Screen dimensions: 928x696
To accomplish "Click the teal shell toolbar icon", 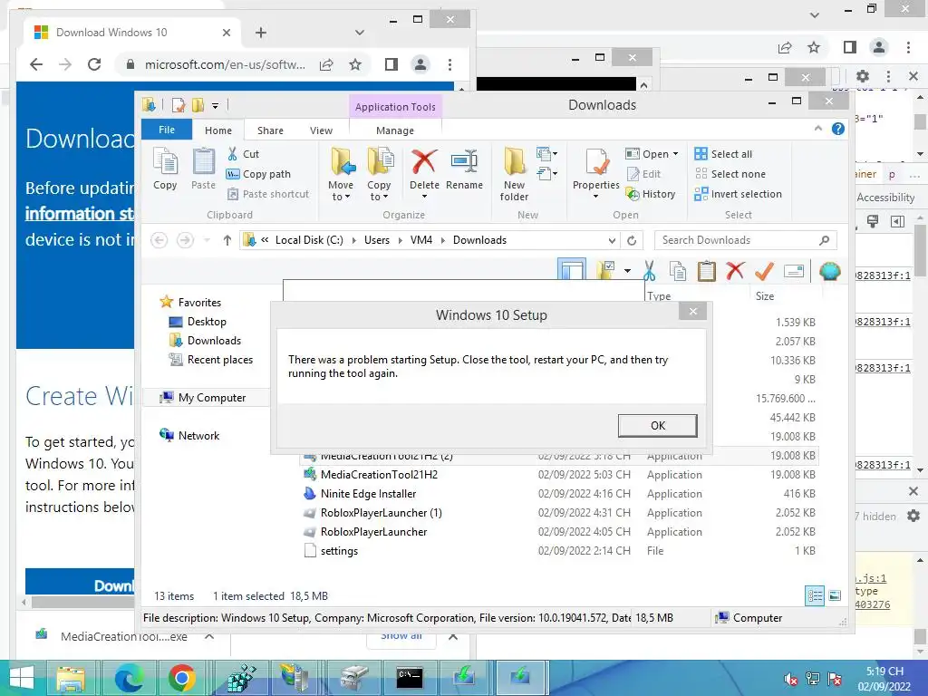I will point(830,271).
